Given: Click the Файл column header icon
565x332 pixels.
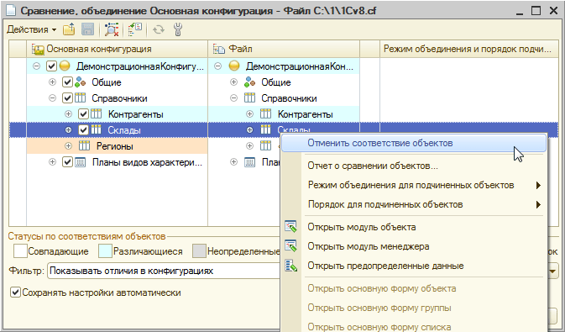Looking at the screenshot, I should 219,49.
